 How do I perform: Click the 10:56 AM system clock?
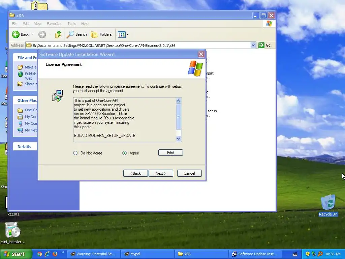click(333, 254)
